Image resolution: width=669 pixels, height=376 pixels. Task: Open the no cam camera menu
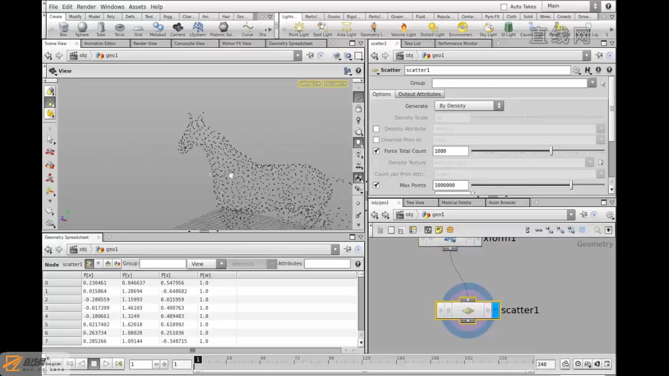(x=335, y=83)
